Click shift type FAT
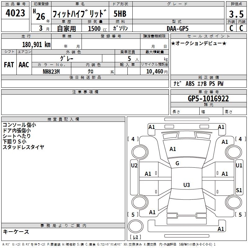The height and width of the screenshot is (248, 248). tap(9, 65)
